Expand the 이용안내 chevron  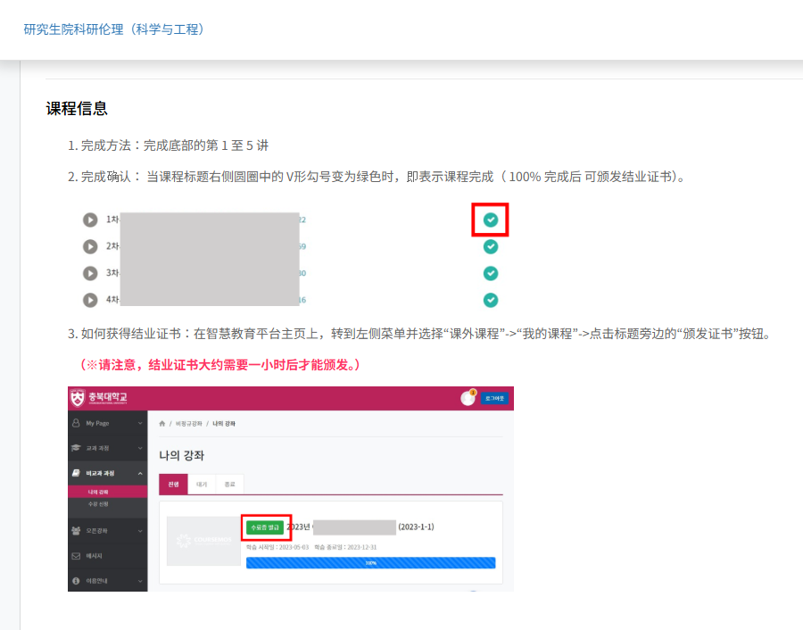140,581
